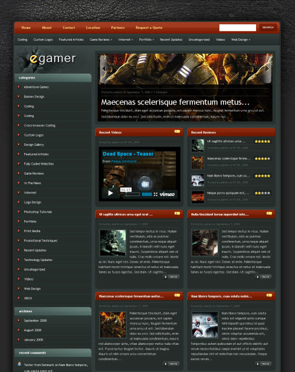
Task: Click the star rating of Neque porro review
Action: pos(263,193)
